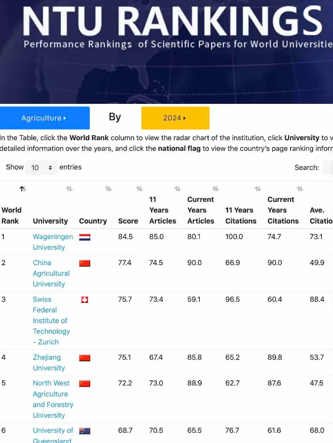Sort by 11 Years Citations arrow icon
333x443 pixels.
coord(258,189)
